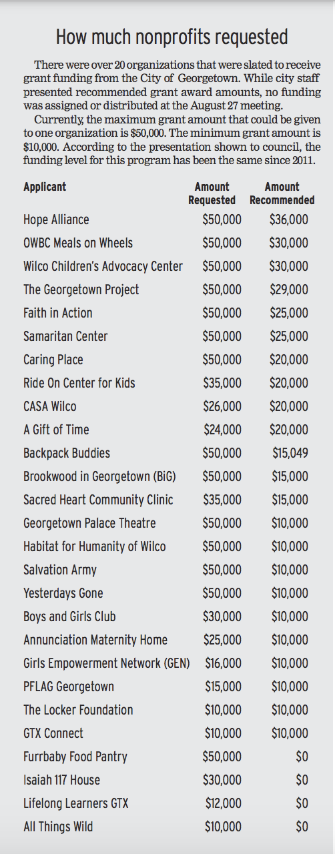Select the Faith in Action row

[x=165, y=313]
